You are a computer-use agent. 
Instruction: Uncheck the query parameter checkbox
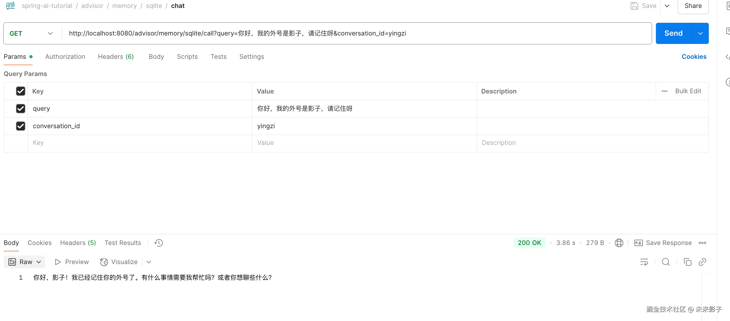pyautogui.click(x=20, y=109)
